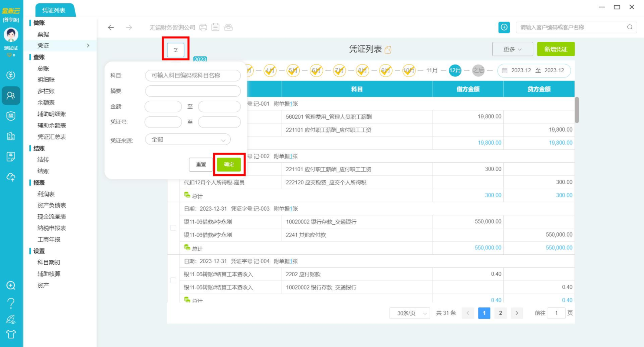The image size is (644, 347).
Task: Click the teal plus add-customer icon
Action: point(504,27)
